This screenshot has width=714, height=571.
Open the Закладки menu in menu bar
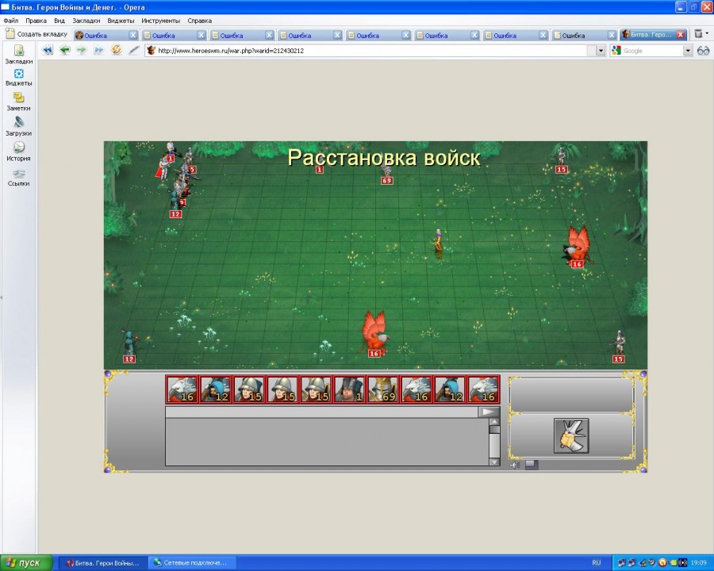point(86,21)
